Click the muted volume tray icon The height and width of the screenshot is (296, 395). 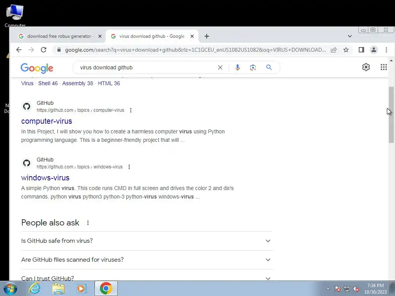click(356, 289)
